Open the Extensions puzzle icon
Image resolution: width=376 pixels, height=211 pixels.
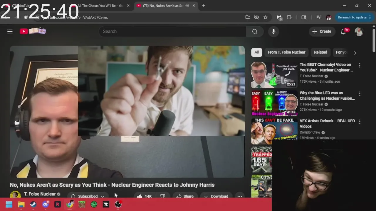point(289,17)
